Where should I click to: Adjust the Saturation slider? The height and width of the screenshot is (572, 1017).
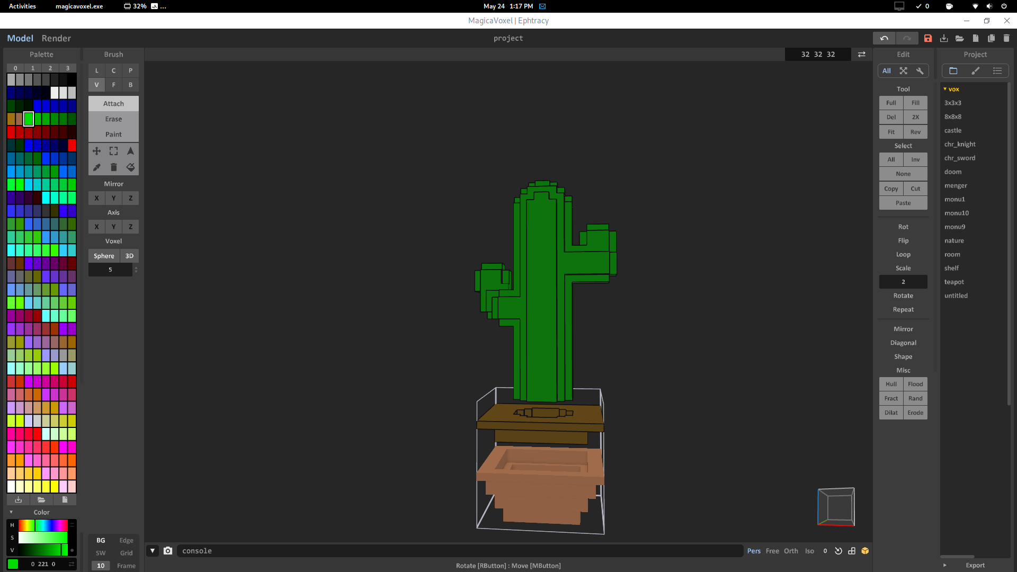click(x=43, y=538)
